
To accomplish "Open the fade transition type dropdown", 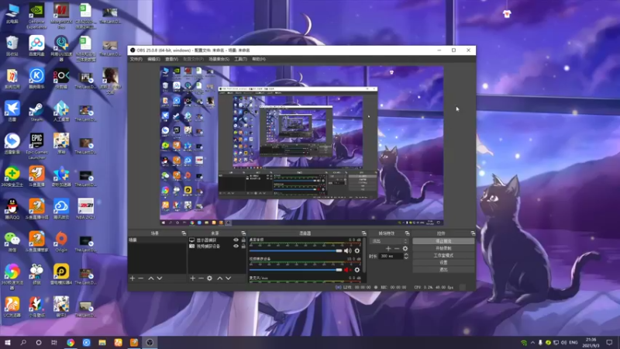I will [x=389, y=241].
